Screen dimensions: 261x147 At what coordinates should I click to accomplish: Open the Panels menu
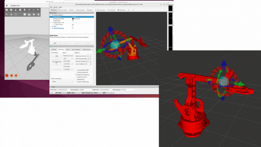coord(55,7)
